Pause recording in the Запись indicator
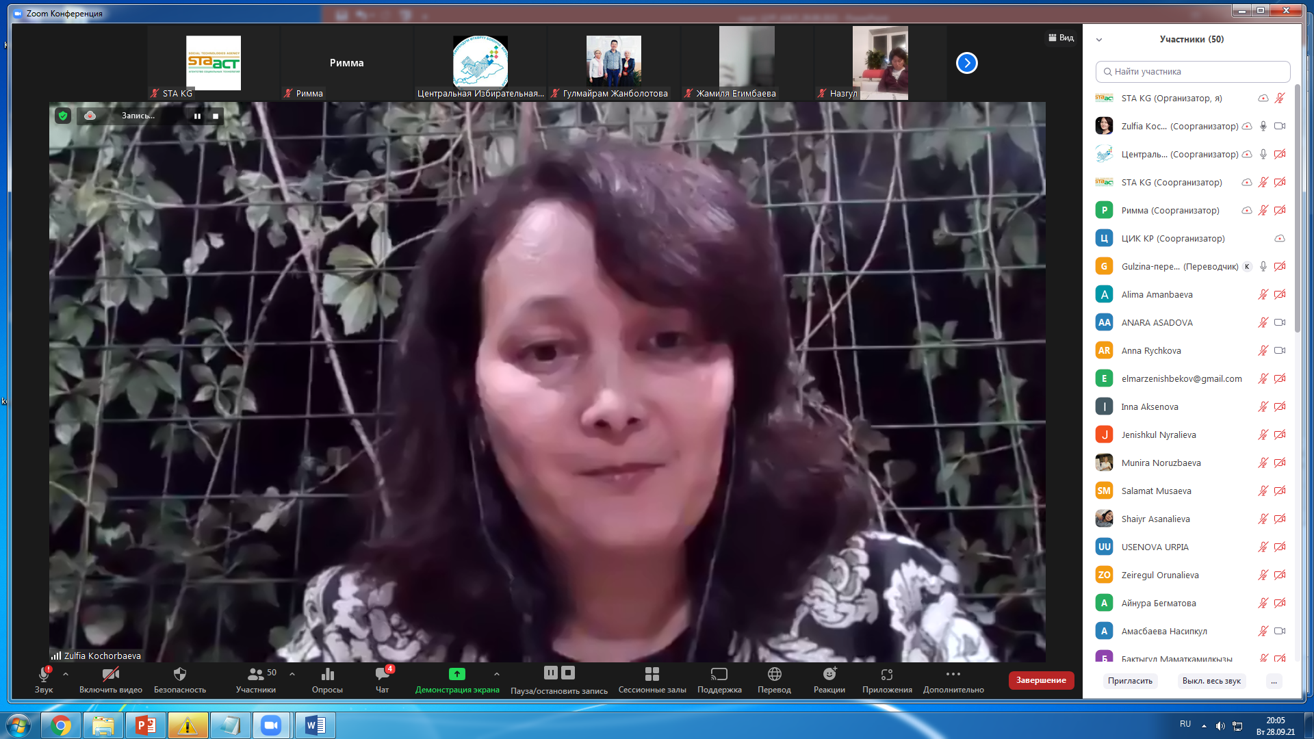1314x739 pixels. pos(197,116)
